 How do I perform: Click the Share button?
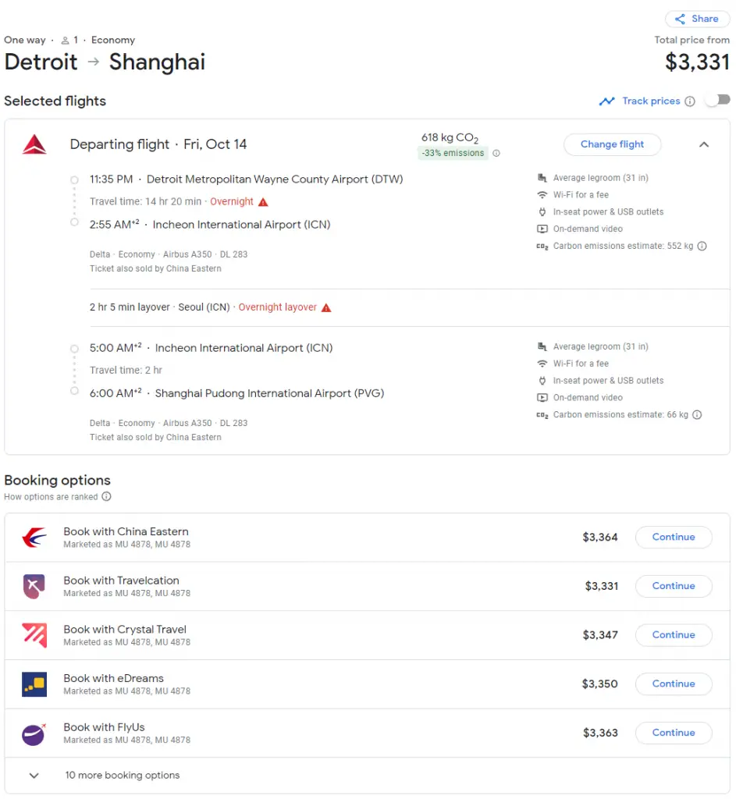697,19
